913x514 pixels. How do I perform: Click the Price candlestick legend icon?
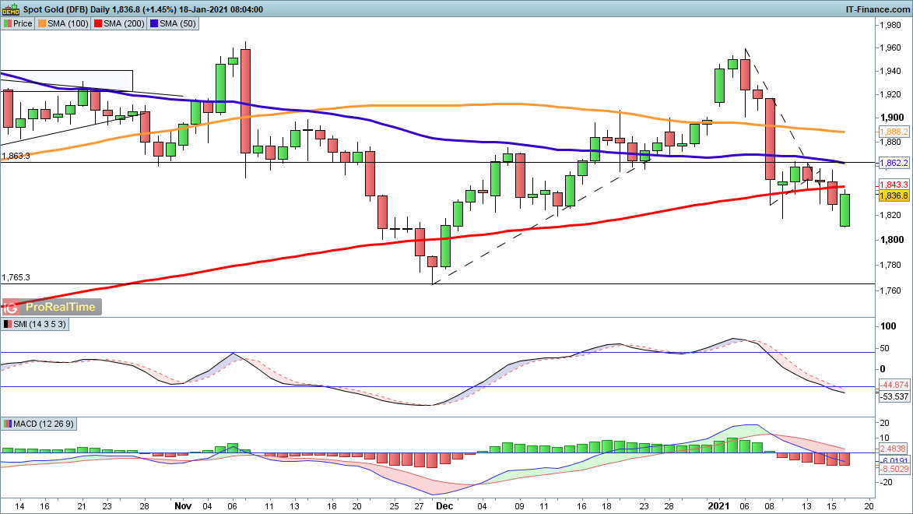pyautogui.click(x=7, y=23)
